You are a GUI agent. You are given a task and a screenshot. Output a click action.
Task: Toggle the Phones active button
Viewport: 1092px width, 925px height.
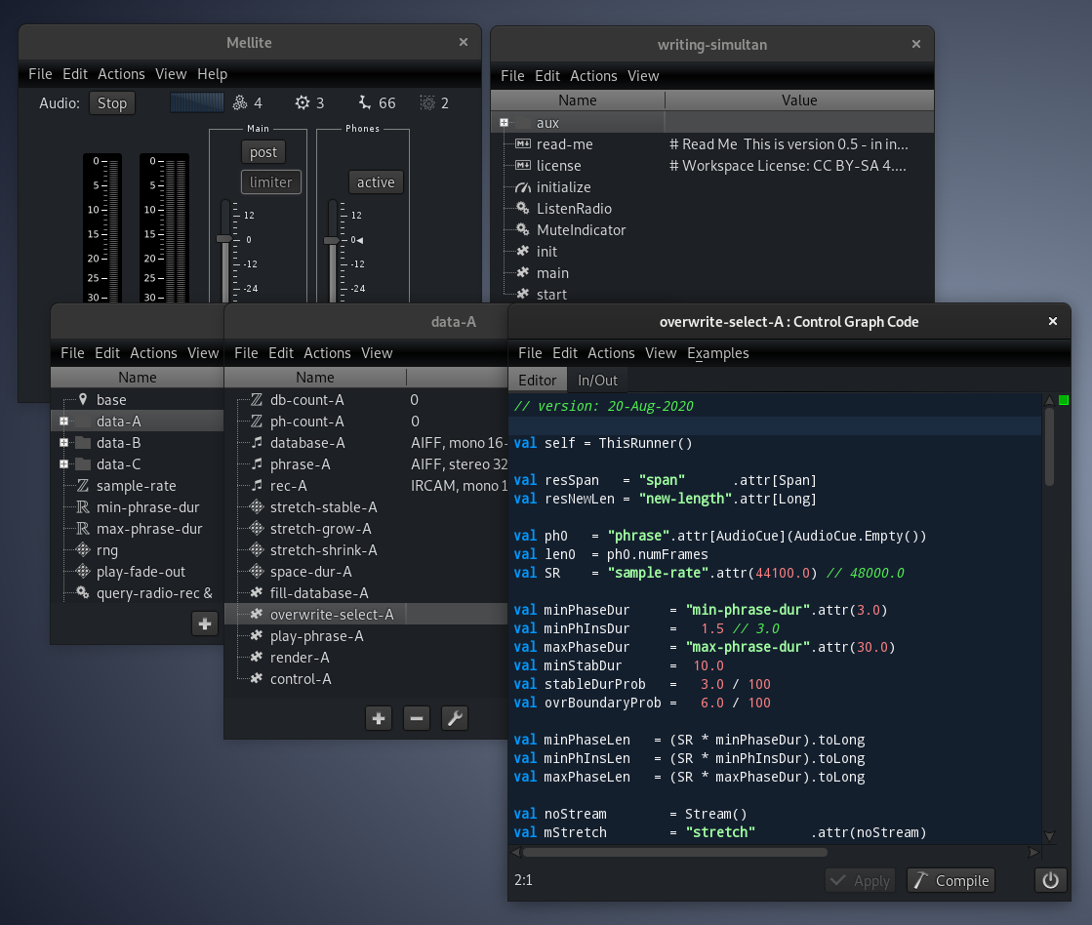376,182
